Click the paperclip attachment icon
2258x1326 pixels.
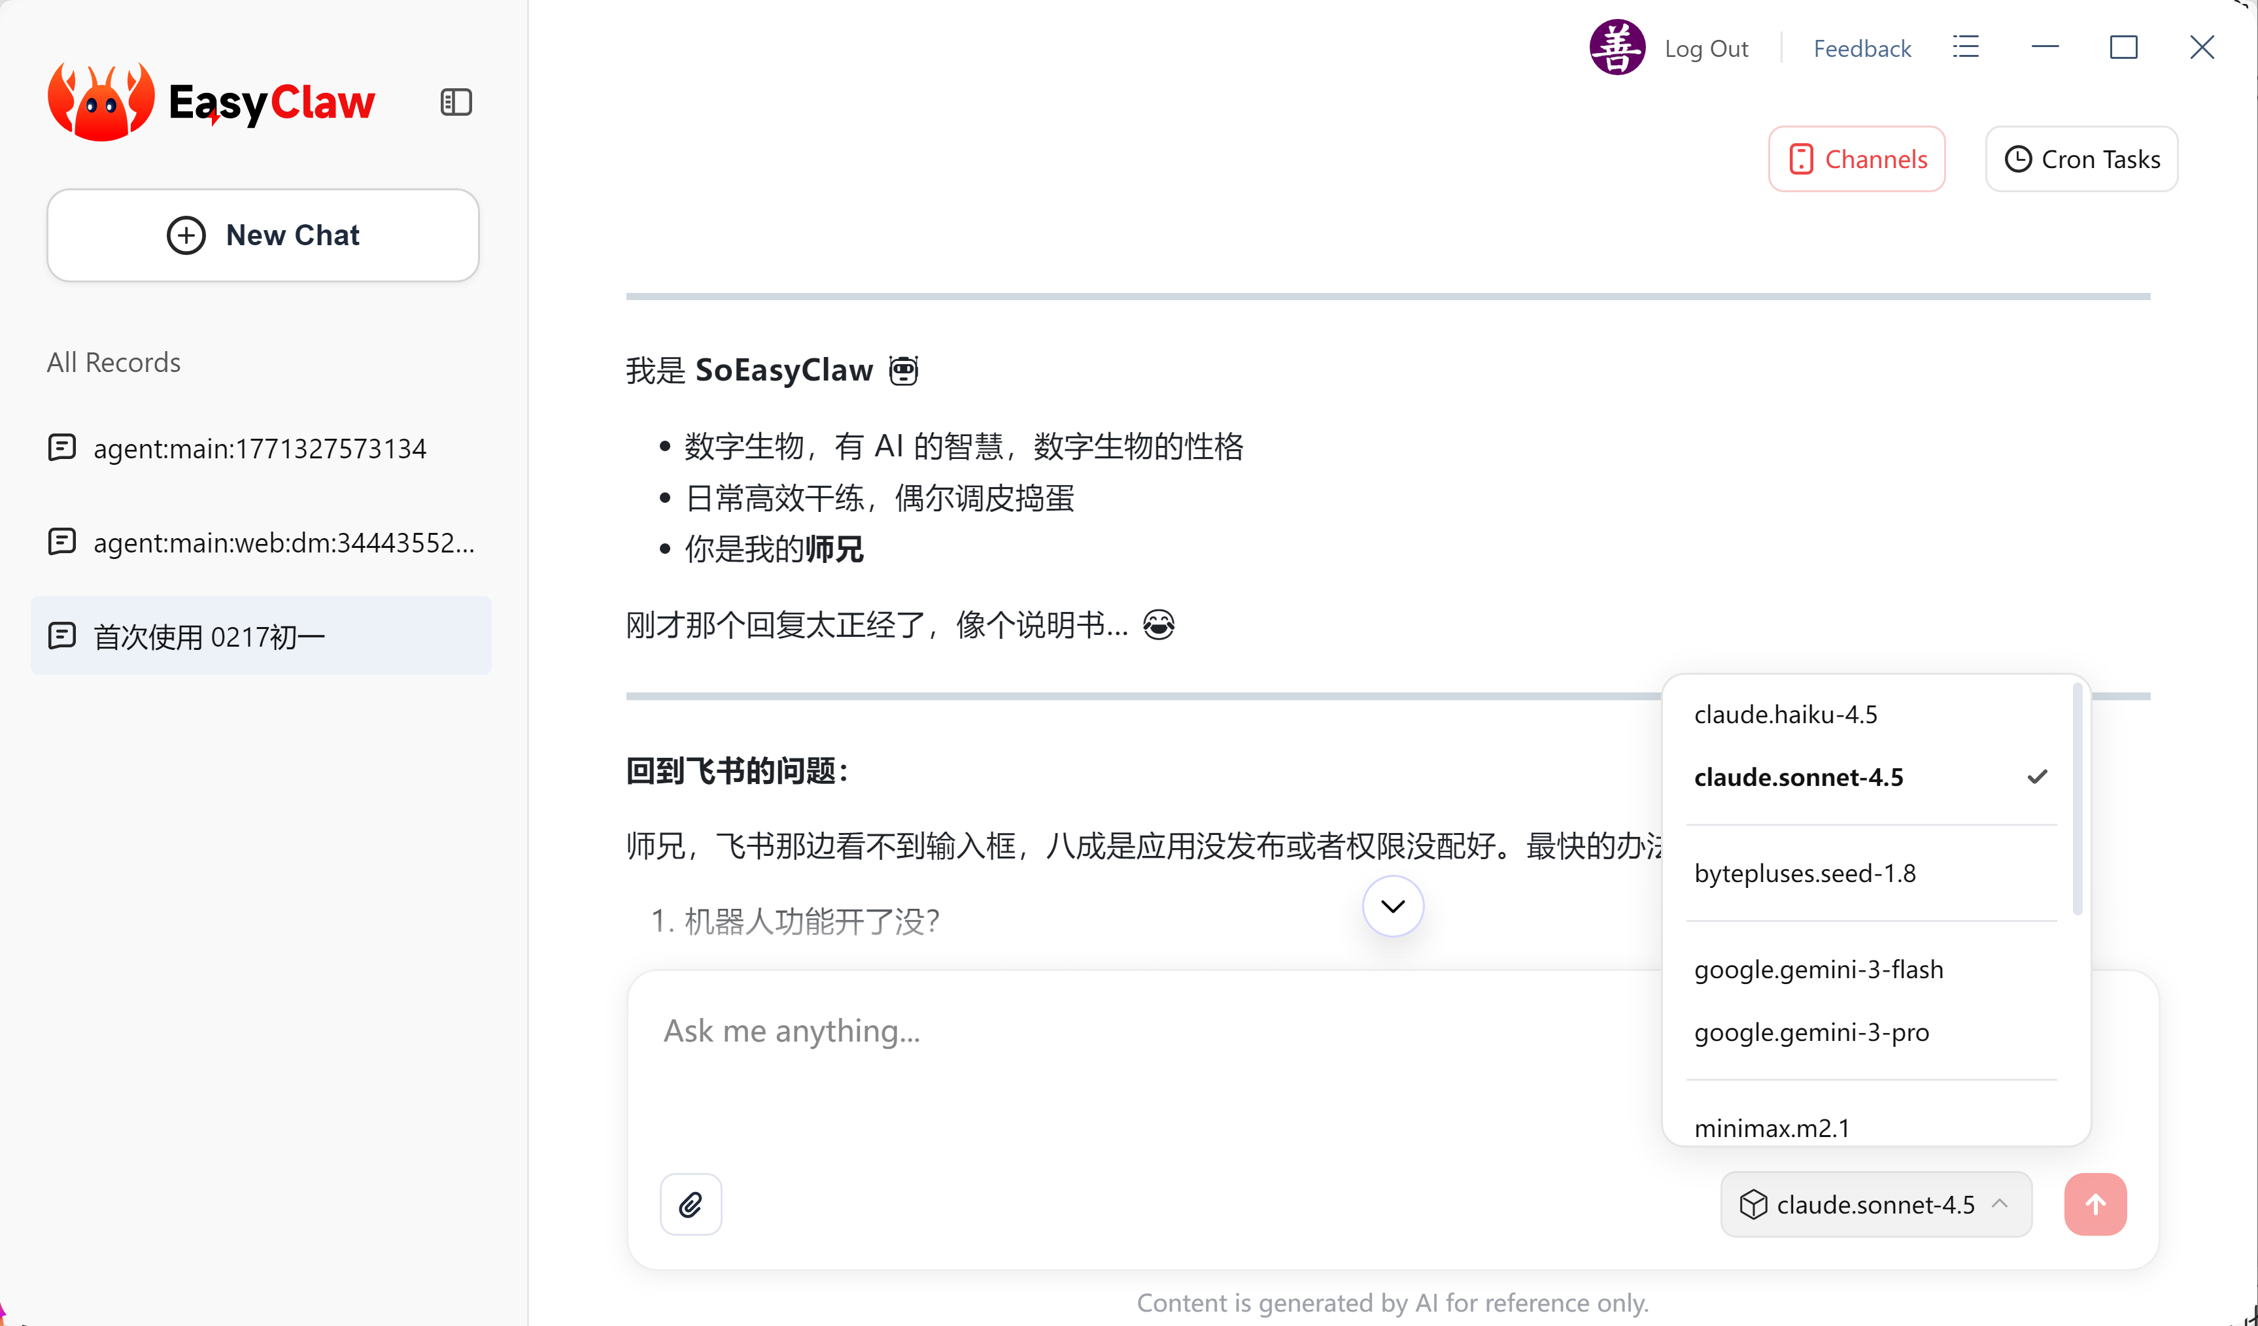tap(690, 1204)
